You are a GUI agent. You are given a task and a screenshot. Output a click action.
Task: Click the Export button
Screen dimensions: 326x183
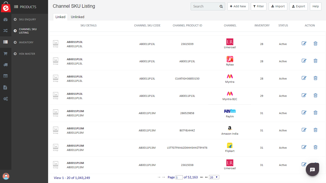(298, 6)
